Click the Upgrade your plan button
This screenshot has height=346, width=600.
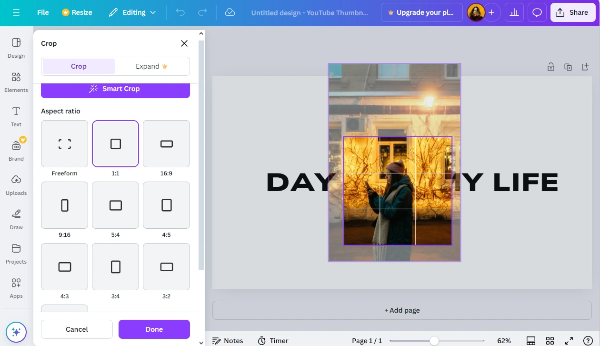(421, 12)
